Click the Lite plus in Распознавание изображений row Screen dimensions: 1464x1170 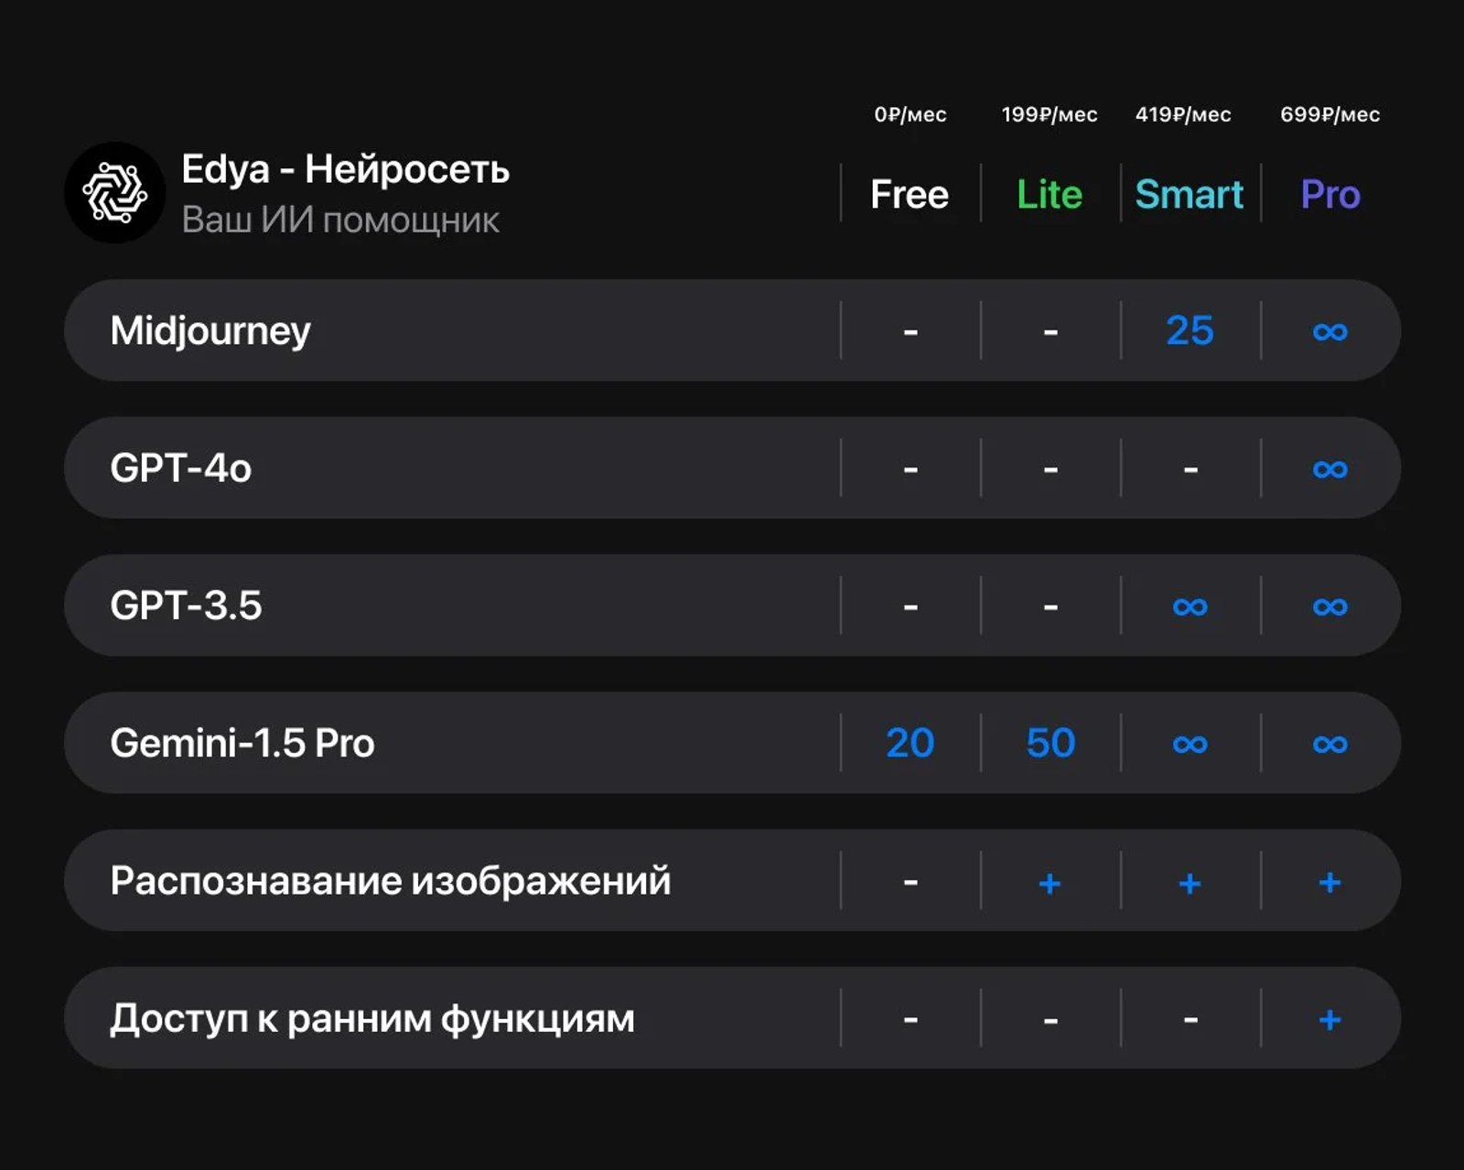tap(1050, 883)
